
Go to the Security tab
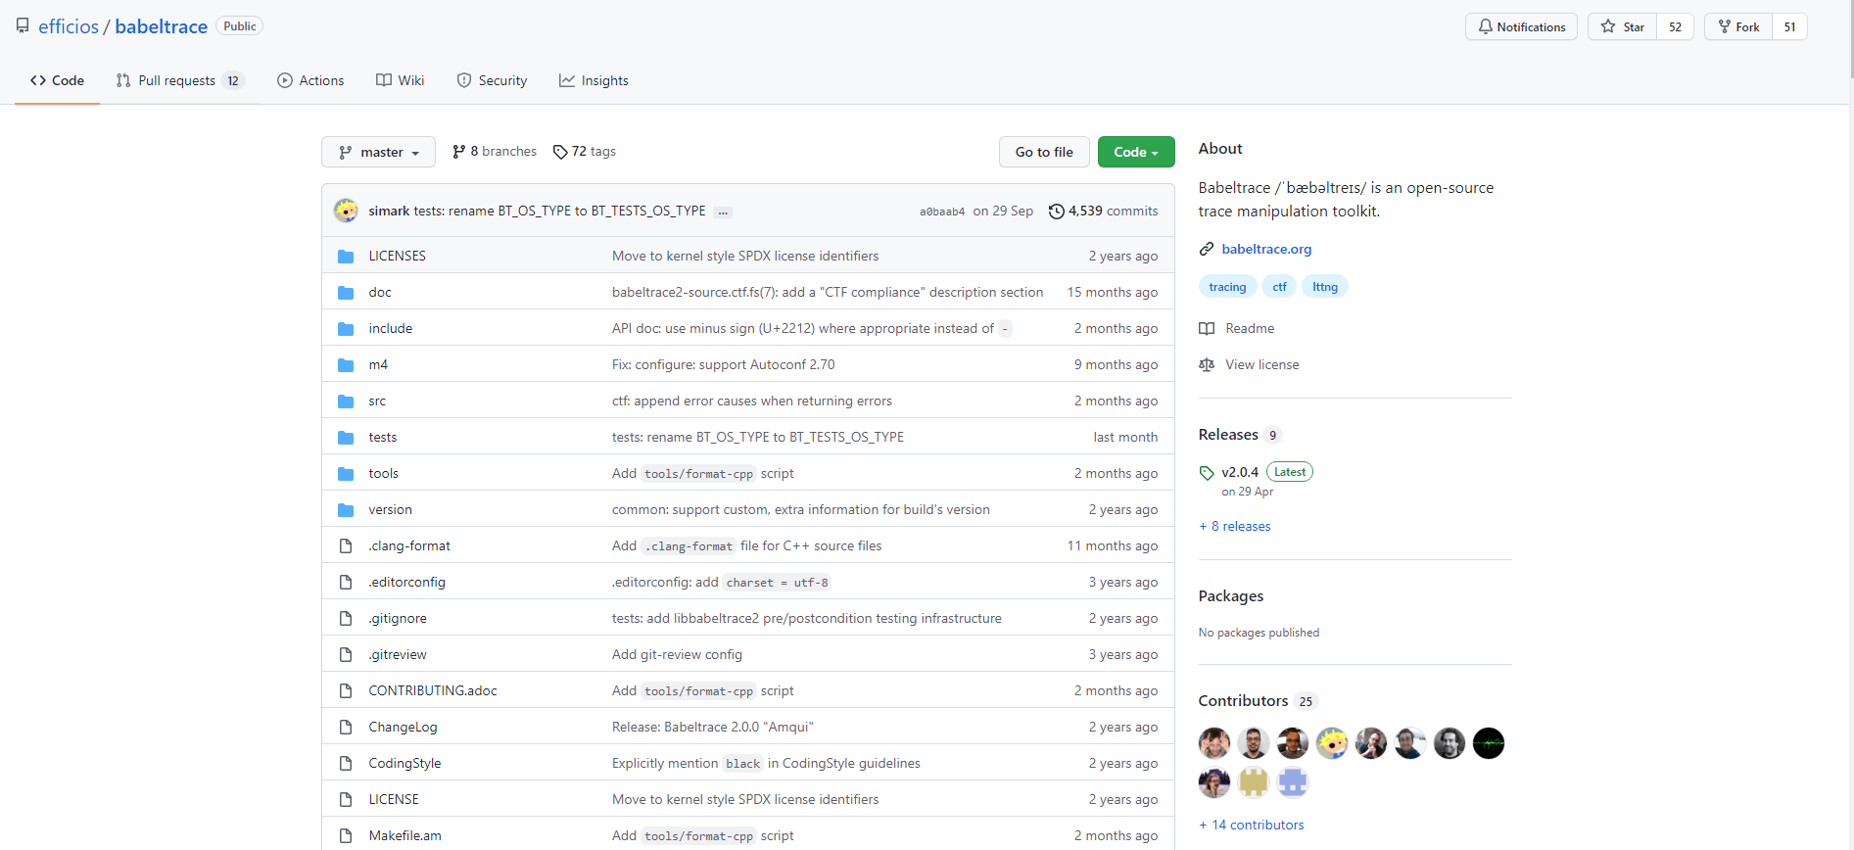pos(492,80)
